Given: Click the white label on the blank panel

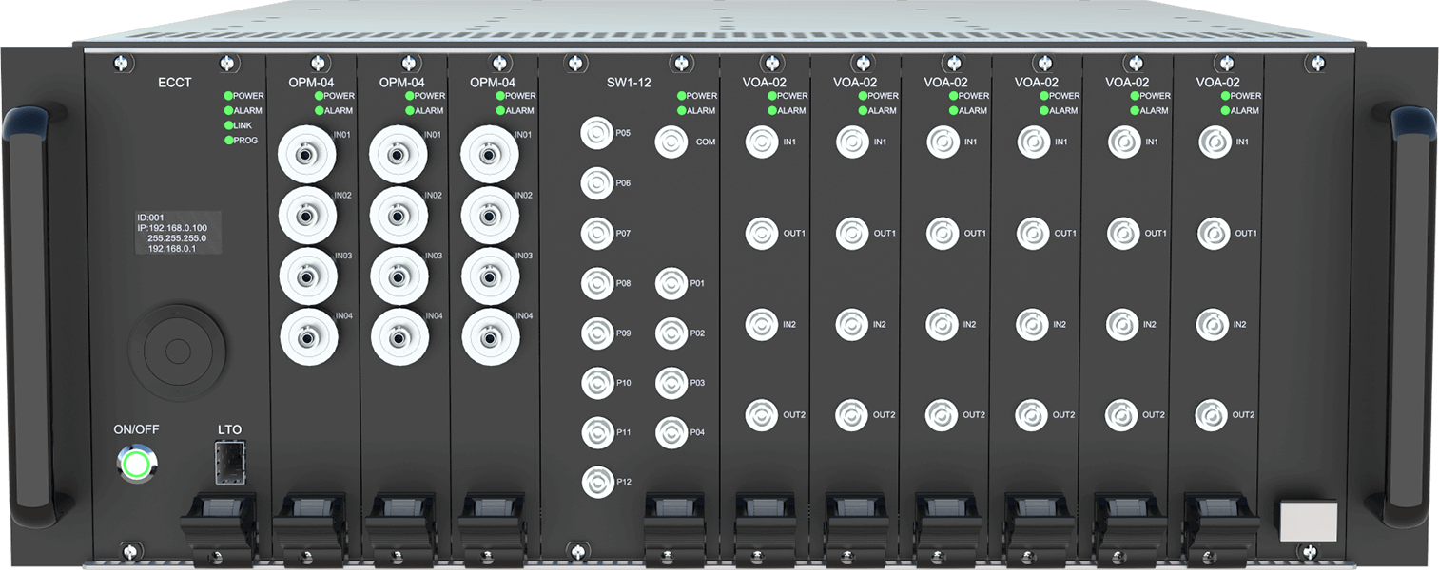Looking at the screenshot, I should pos(1309,522).
